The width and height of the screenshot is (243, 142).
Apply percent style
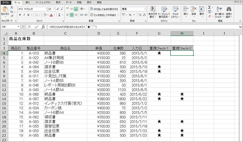pos(130,15)
